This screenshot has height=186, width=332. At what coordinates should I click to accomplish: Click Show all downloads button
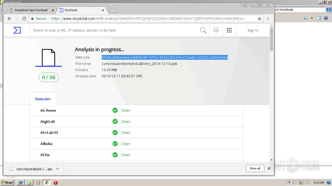click(255, 168)
